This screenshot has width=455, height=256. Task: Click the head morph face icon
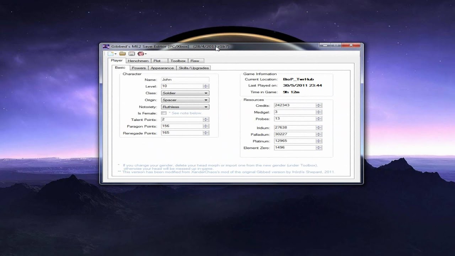[x=140, y=54]
